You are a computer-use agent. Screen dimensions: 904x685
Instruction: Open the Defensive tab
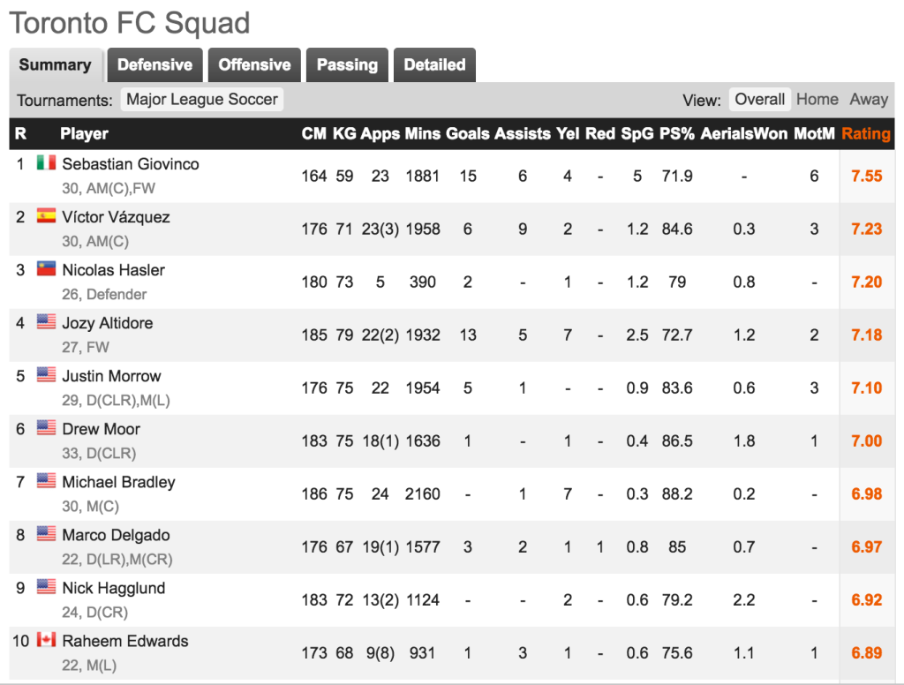[155, 64]
